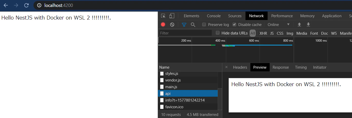Enable the Preserve log checkbox

pos(204,25)
